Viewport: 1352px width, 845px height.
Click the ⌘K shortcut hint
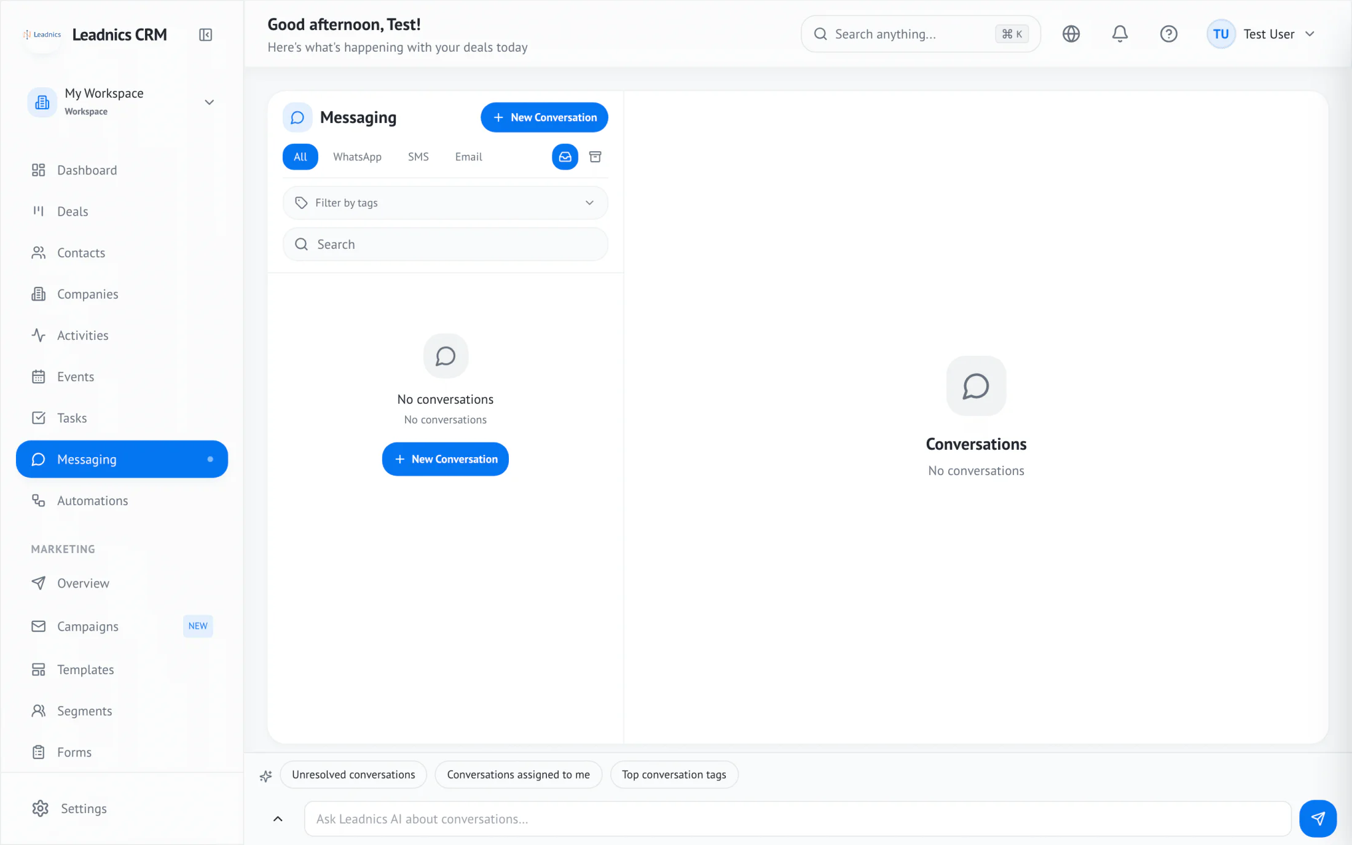tap(1012, 34)
